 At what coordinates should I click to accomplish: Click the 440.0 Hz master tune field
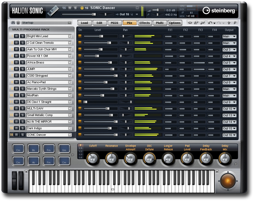click(171, 15)
